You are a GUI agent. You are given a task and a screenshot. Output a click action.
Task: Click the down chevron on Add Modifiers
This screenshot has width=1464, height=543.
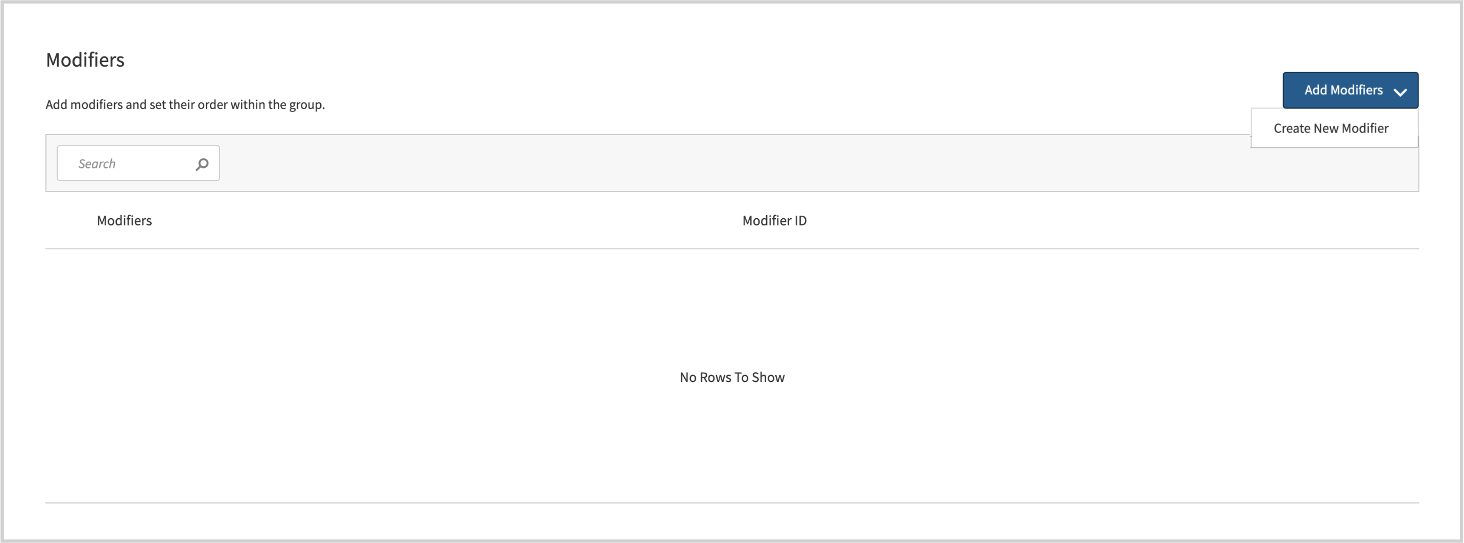point(1400,91)
